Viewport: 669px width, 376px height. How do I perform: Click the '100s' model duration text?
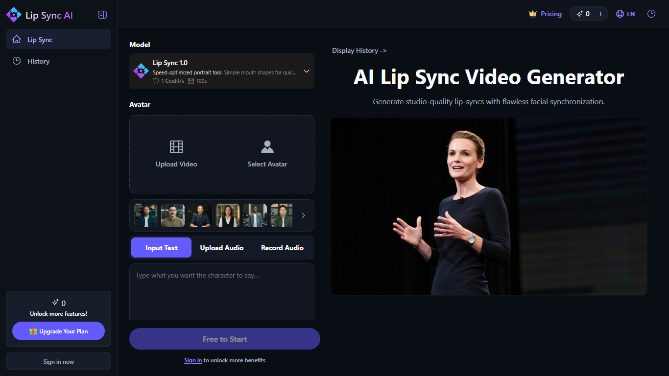pyautogui.click(x=201, y=81)
